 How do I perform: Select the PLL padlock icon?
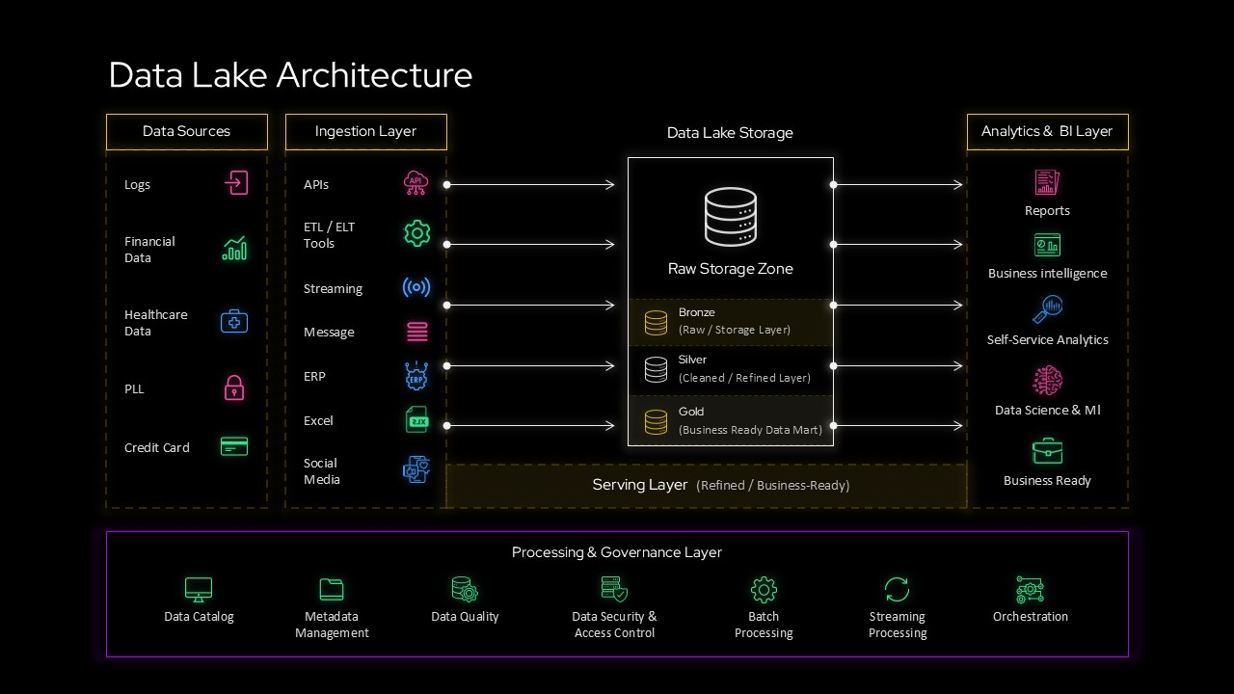tap(234, 387)
